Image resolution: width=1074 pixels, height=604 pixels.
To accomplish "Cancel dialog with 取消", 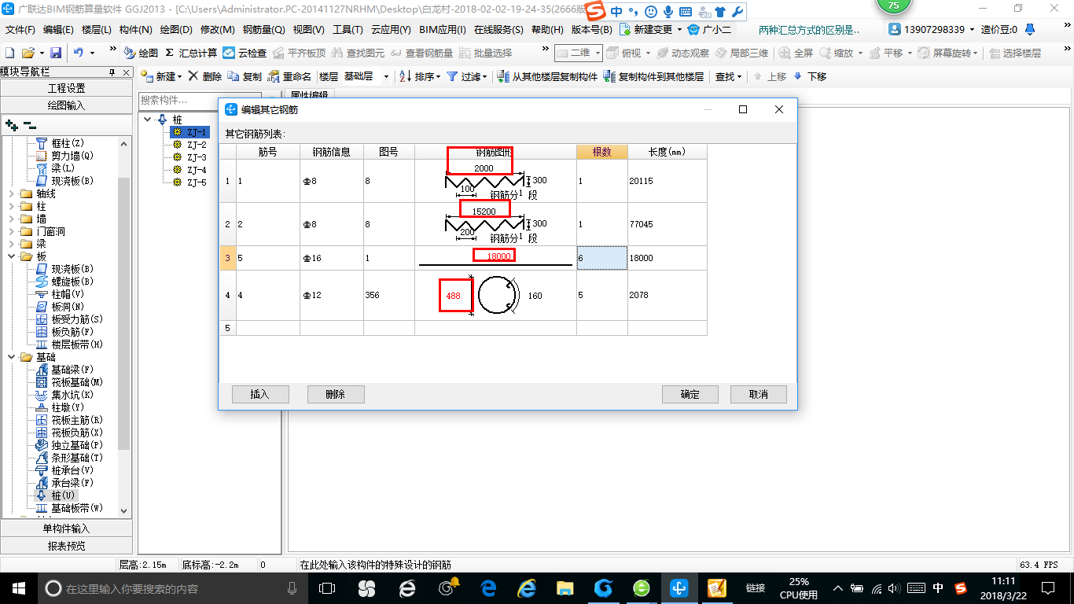I will [759, 394].
